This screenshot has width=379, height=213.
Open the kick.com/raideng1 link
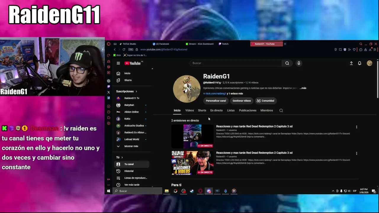pos(216,93)
